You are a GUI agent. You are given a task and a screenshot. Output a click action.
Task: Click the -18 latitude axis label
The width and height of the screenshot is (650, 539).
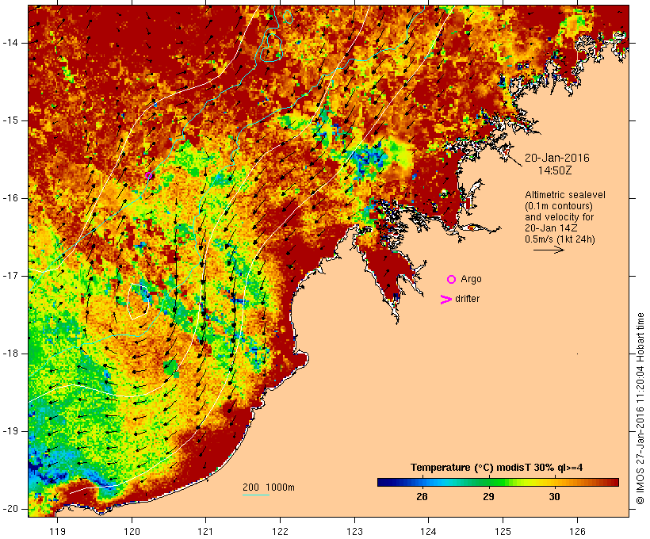[x=10, y=354]
